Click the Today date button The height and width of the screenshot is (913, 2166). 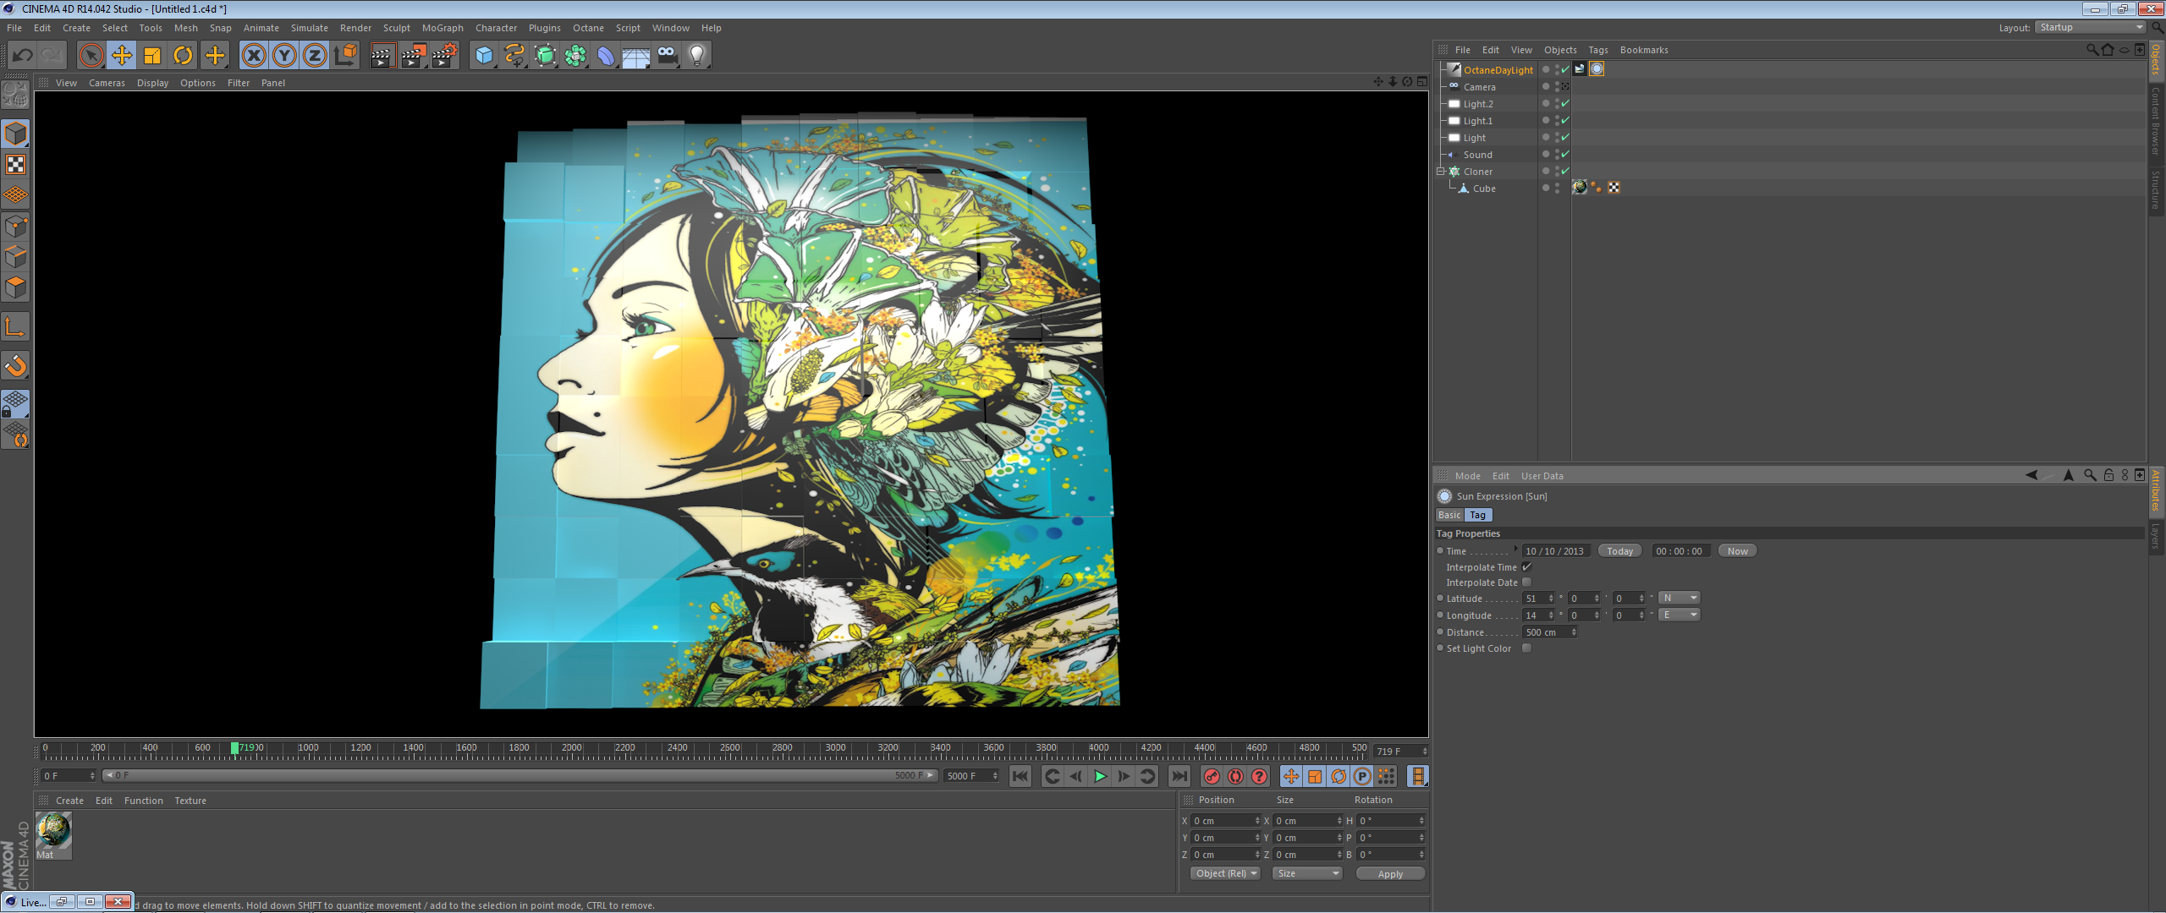[x=1619, y=551]
